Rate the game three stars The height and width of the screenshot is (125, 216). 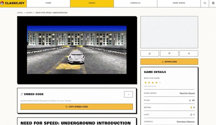153,83
